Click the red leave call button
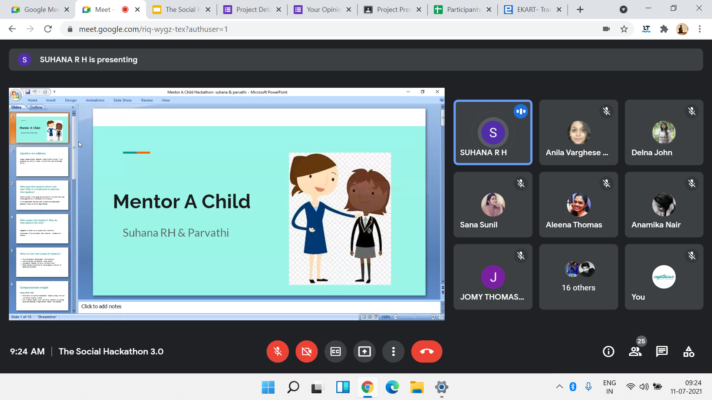 (426, 351)
